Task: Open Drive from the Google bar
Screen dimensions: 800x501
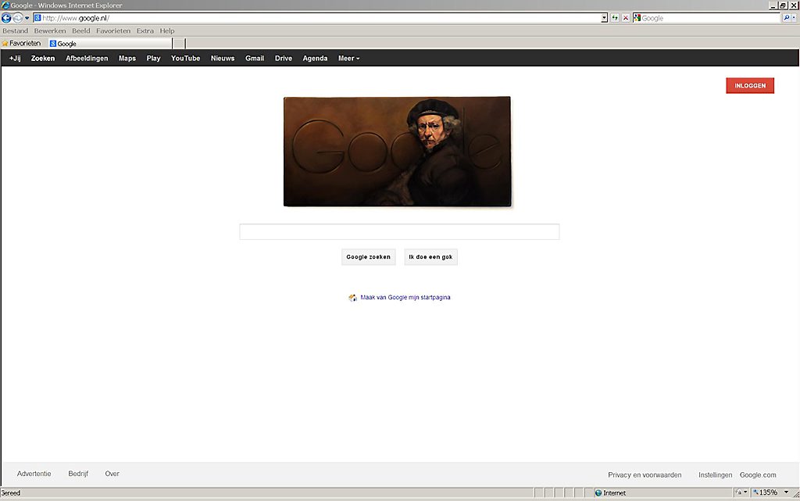Action: pos(284,58)
